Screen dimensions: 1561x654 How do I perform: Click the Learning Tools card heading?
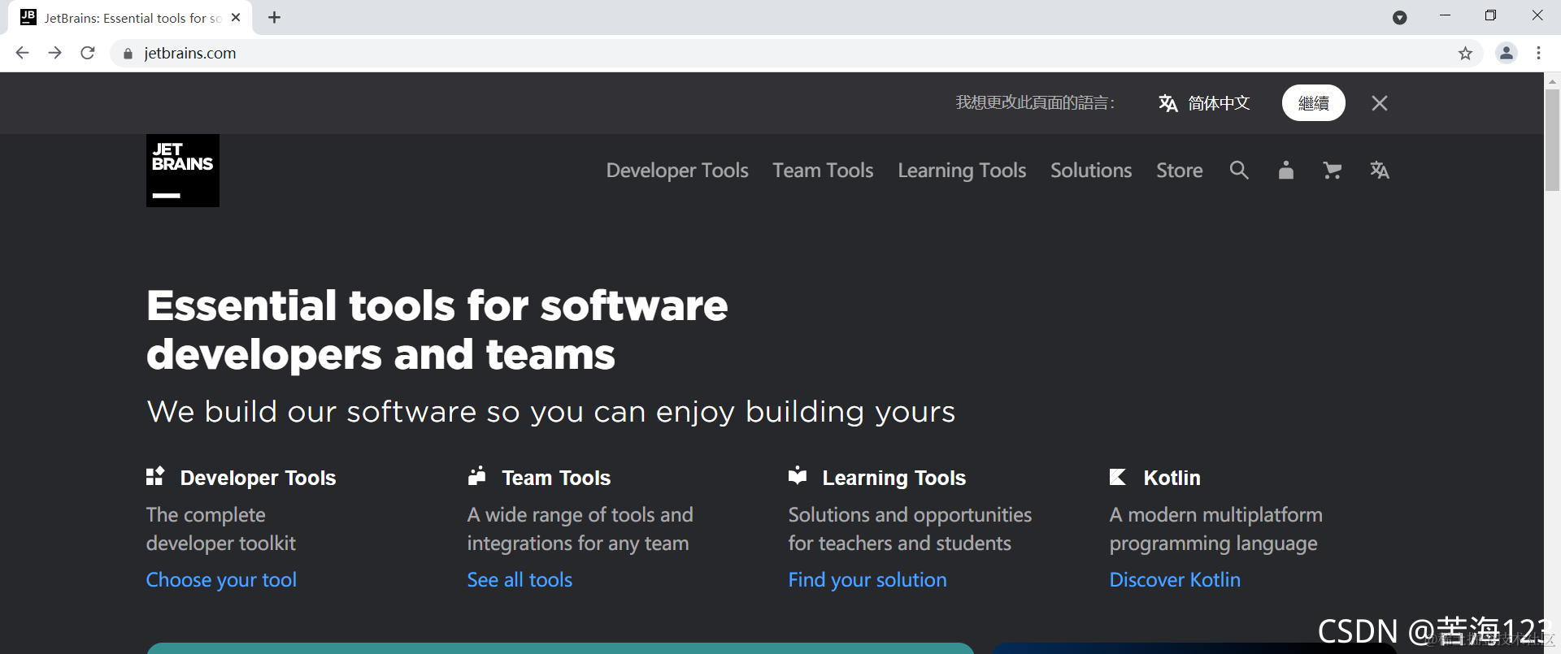pos(894,478)
